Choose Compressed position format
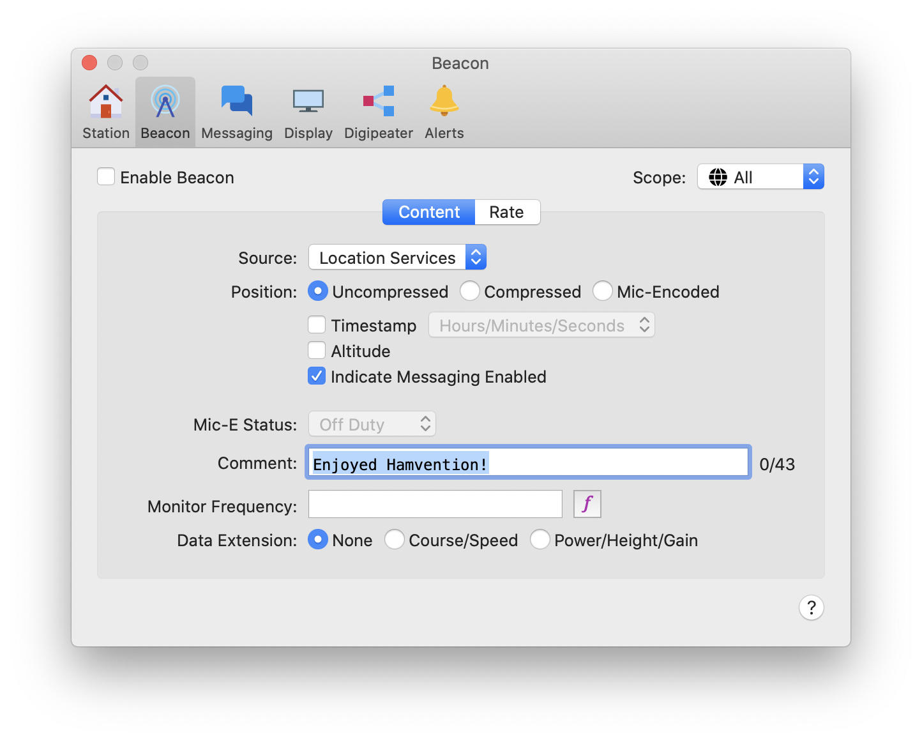Screen dimensions: 922x741 click(x=470, y=291)
